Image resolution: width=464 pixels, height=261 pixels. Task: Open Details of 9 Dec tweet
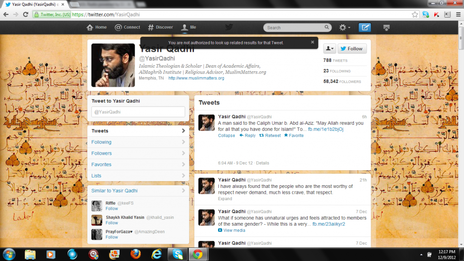pyautogui.click(x=262, y=163)
